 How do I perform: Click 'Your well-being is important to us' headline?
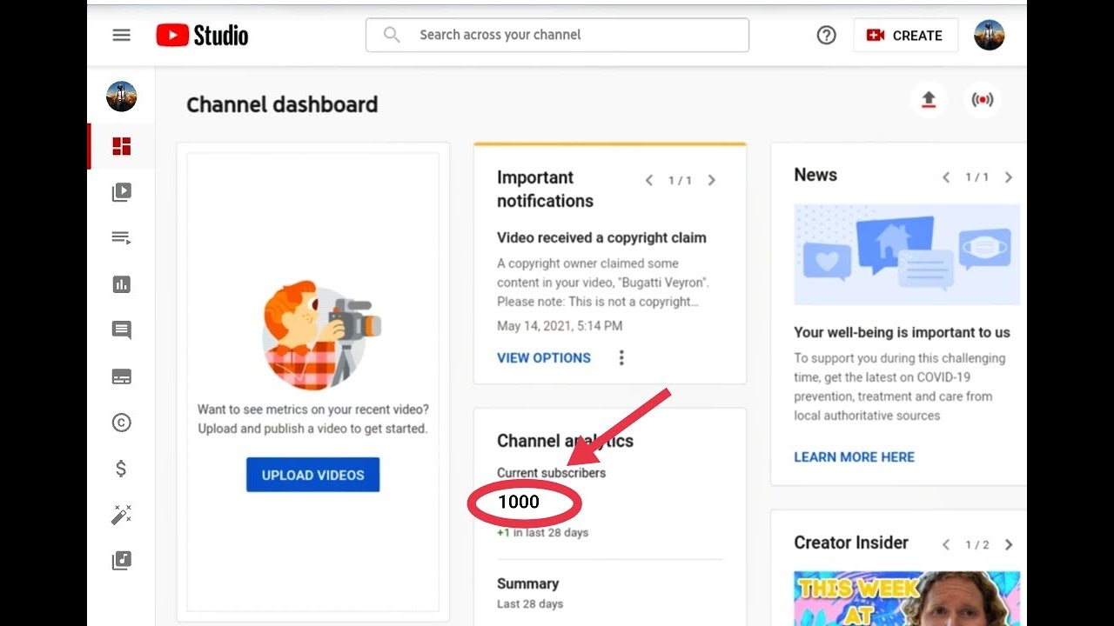(902, 332)
